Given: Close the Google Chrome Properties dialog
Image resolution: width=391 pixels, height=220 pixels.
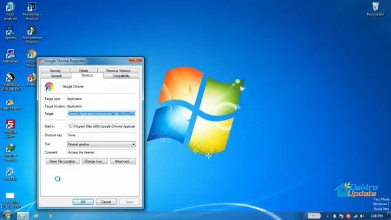Looking at the screenshot, I should 136,60.
